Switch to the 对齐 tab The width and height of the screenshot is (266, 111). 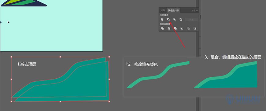click(163, 10)
